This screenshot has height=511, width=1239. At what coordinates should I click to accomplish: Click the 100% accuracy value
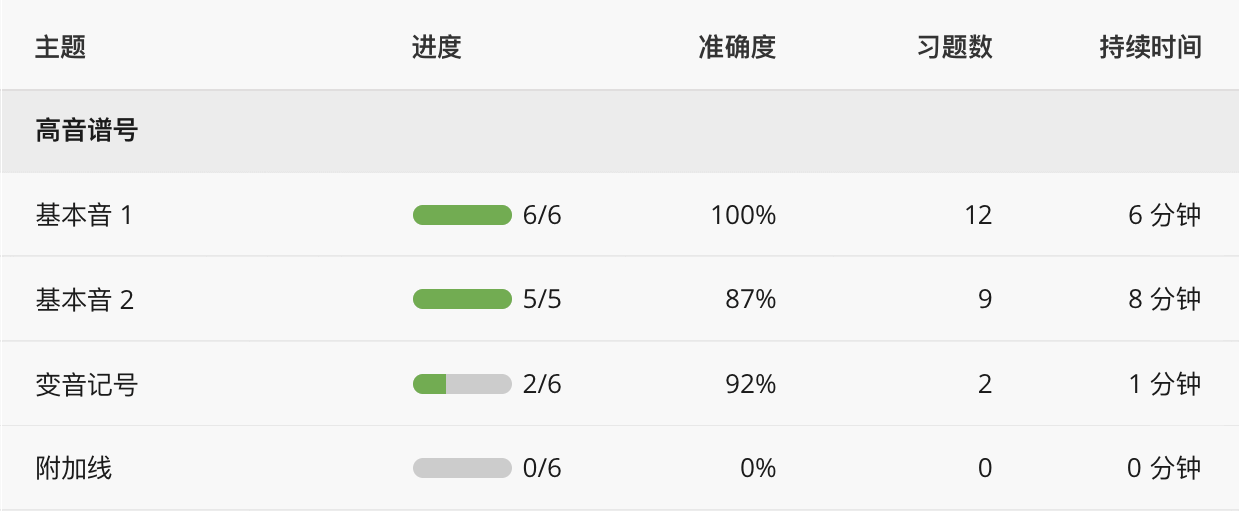coord(743,215)
